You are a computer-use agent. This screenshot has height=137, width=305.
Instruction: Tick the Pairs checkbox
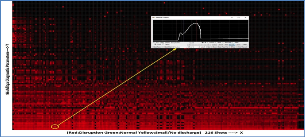pyautogui.click(x=233, y=42)
